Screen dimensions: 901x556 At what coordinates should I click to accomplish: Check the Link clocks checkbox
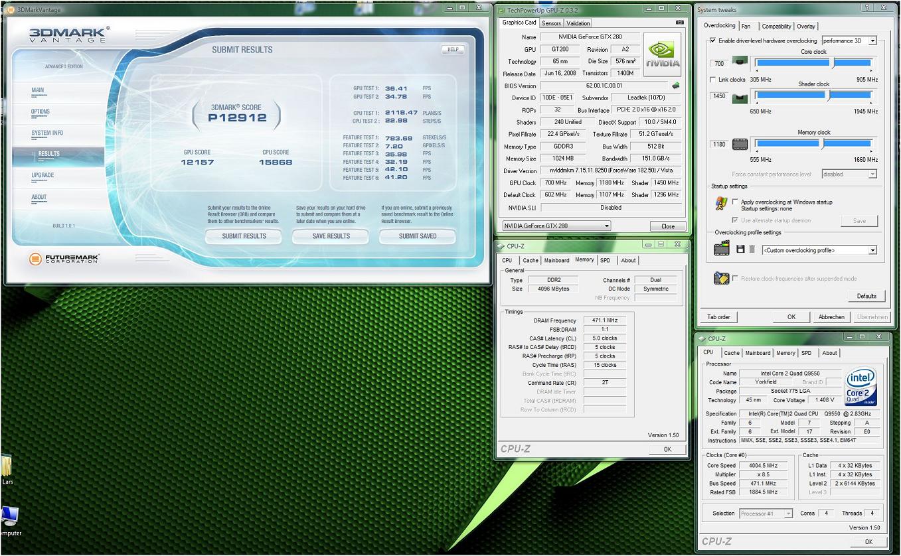pyautogui.click(x=713, y=80)
